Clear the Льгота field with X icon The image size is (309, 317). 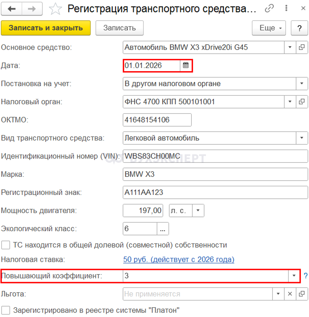[x=290, y=294]
